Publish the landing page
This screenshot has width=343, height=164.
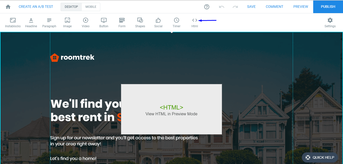[328, 7]
